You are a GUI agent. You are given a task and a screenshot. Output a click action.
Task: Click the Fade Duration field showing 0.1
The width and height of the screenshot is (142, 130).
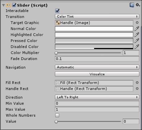pyautogui.click(x=97, y=59)
